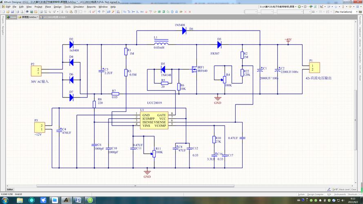Click Altium Designer icon in taskbar
Screen dimensions: 363x204
click(x=65, y=200)
